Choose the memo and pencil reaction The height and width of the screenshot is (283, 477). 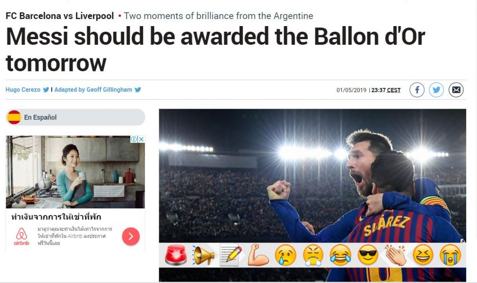click(231, 255)
